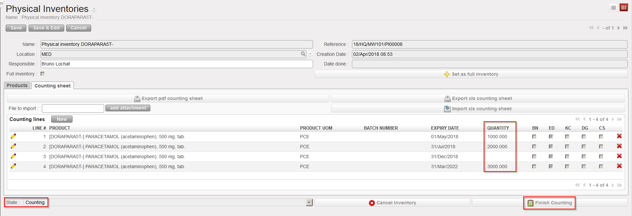Screen dimensions: 632x216
Task: Toggle the ED checkbox on line 1
Action: [x=551, y=137]
